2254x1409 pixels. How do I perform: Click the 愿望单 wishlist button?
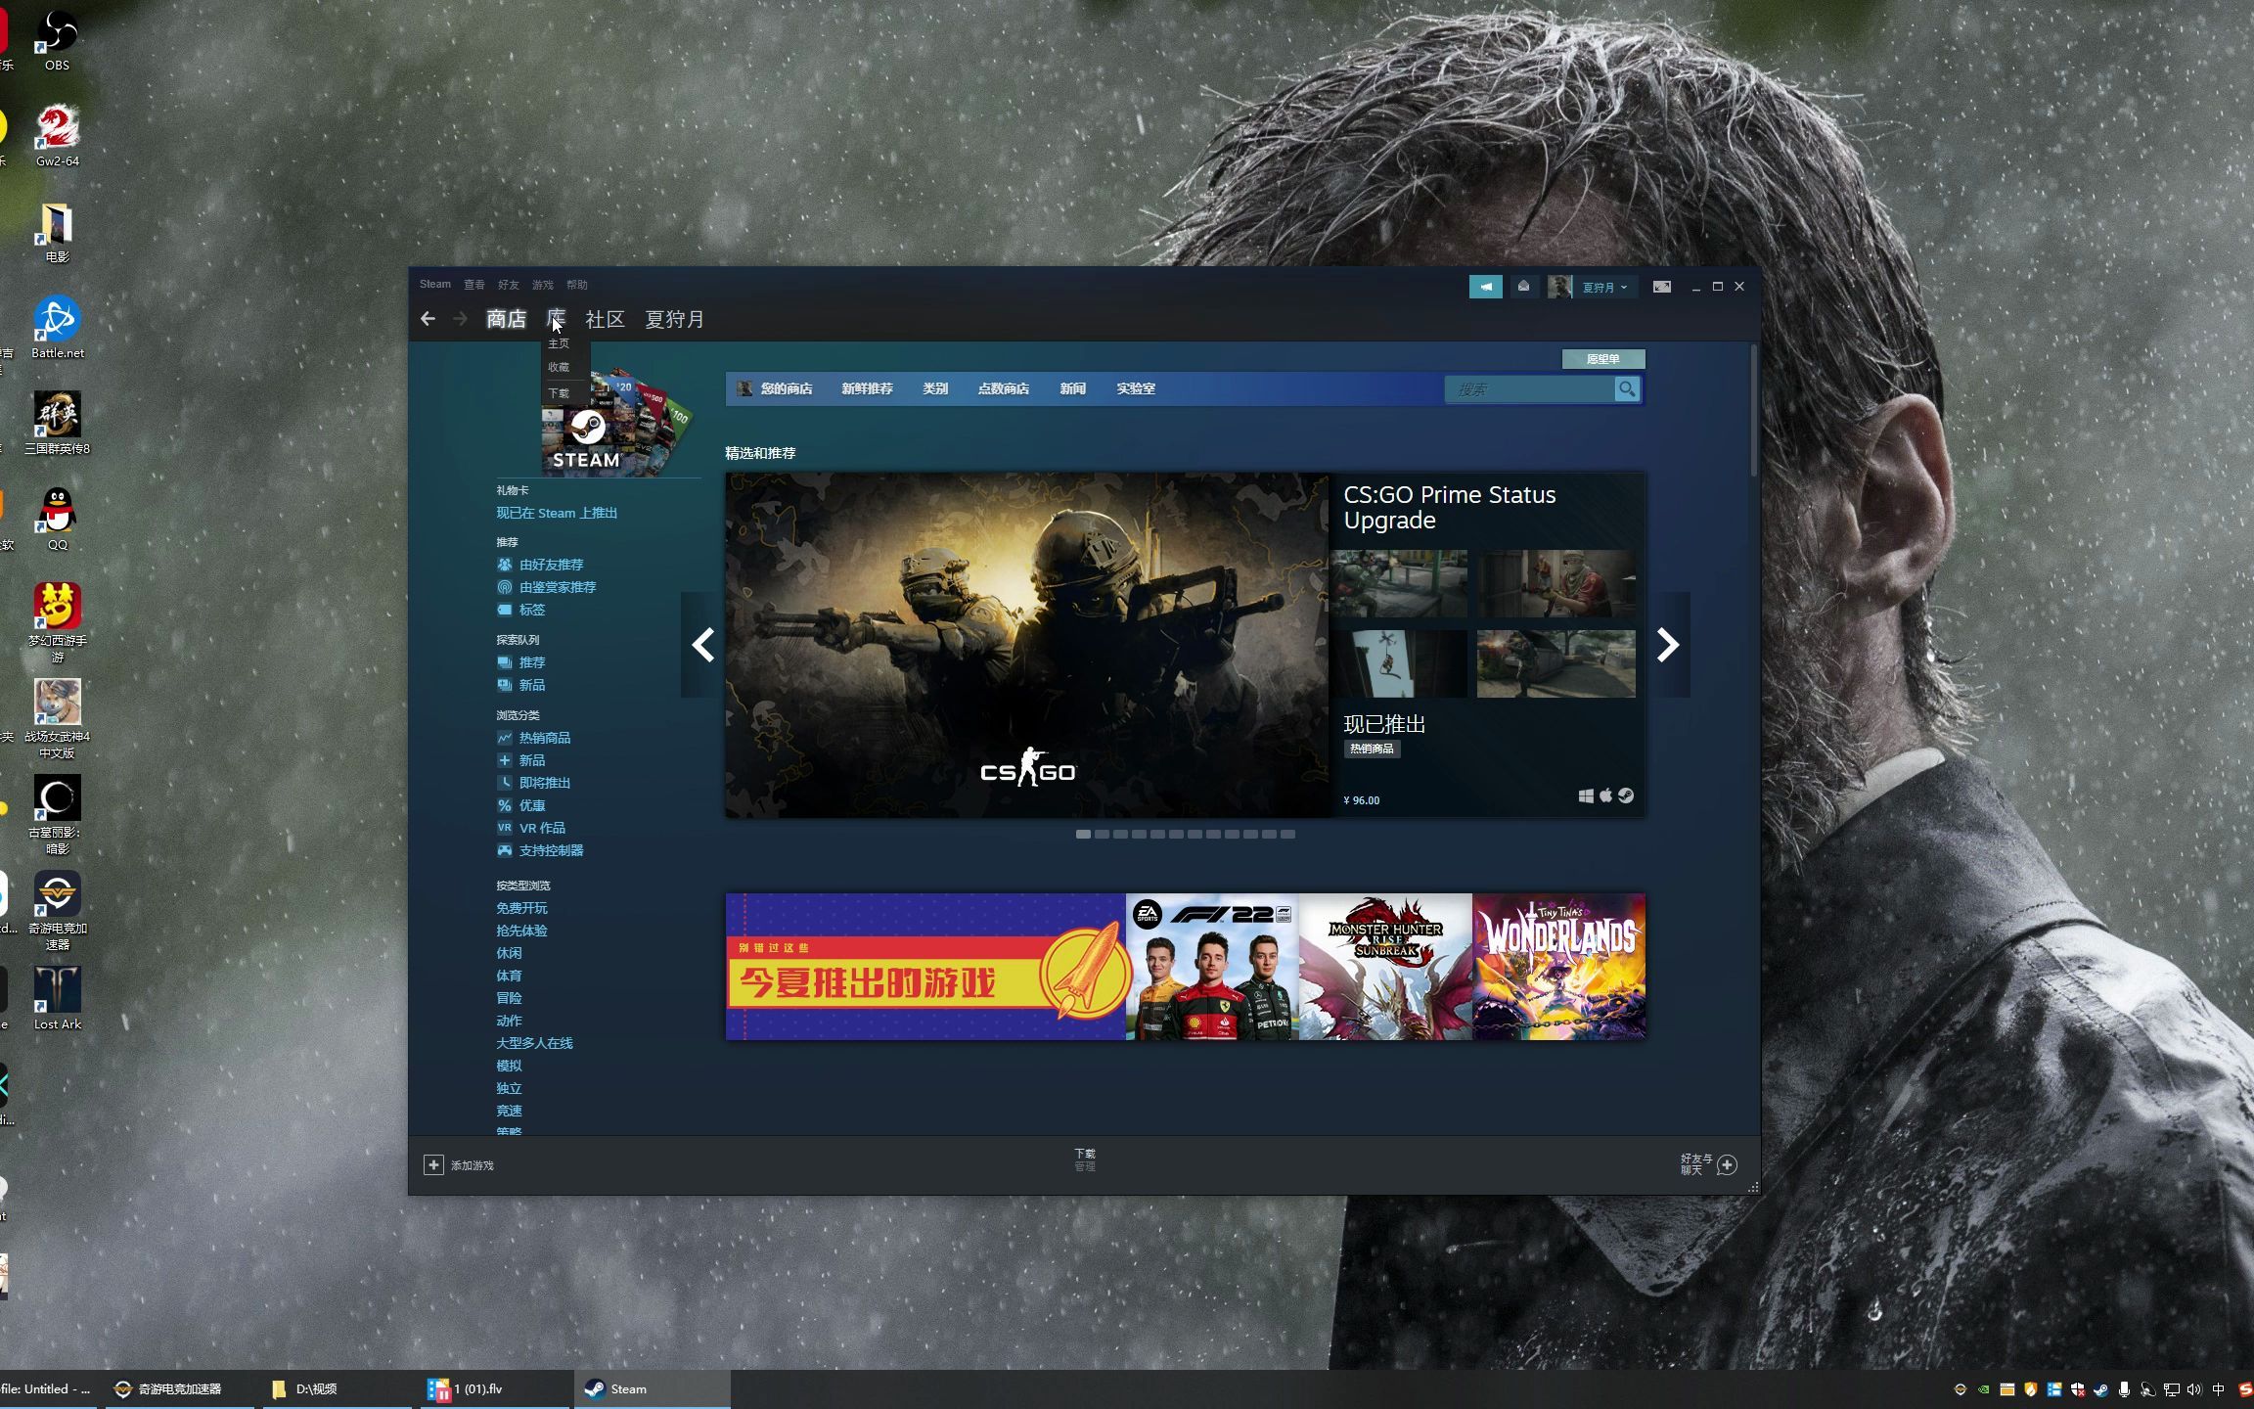tap(1602, 359)
